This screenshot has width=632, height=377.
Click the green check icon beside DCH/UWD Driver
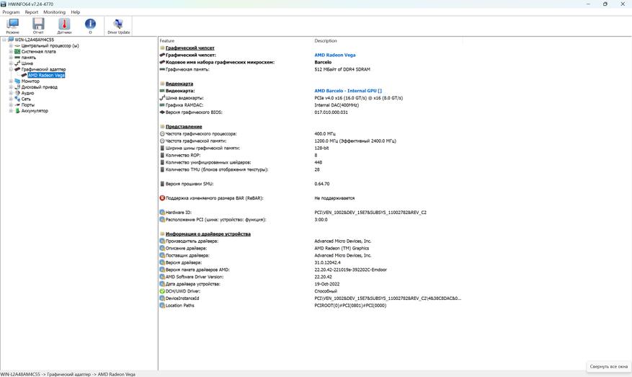(x=162, y=291)
